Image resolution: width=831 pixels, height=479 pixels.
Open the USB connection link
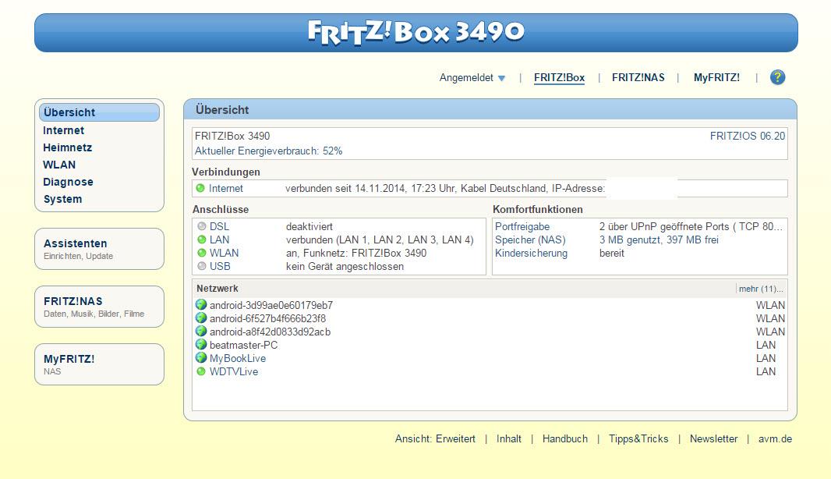pos(220,266)
